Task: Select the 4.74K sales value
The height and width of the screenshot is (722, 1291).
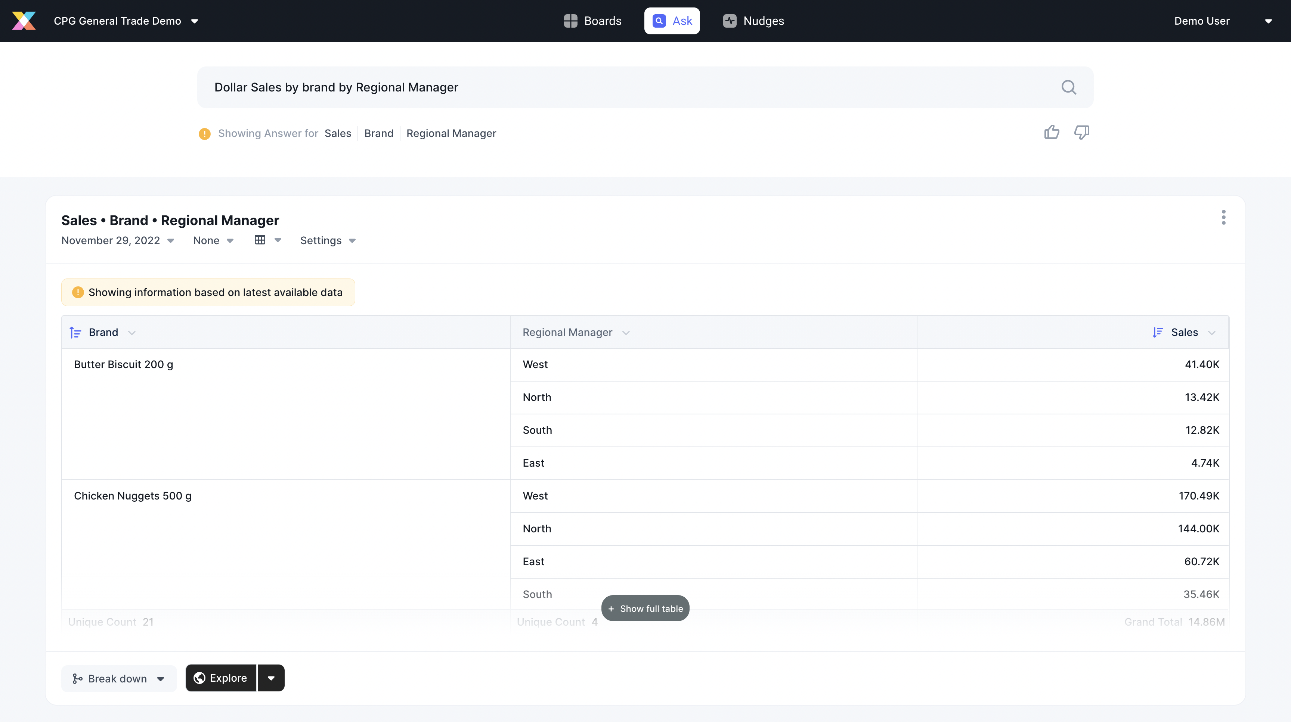Action: [x=1205, y=463]
